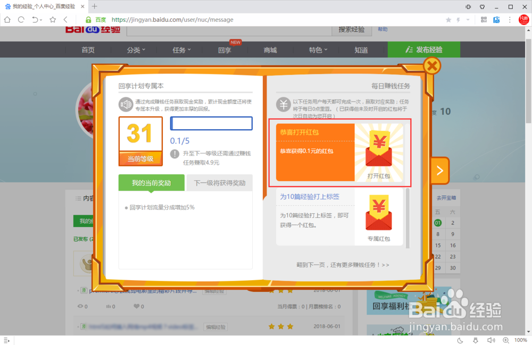Click the favorite star at address bar end
The height and width of the screenshot is (345, 532).
448,20
